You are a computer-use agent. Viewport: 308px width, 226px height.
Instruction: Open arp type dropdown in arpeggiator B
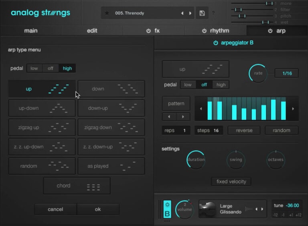coord(195,69)
